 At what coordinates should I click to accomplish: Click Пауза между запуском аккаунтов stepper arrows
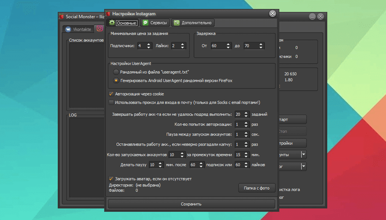[246, 135]
